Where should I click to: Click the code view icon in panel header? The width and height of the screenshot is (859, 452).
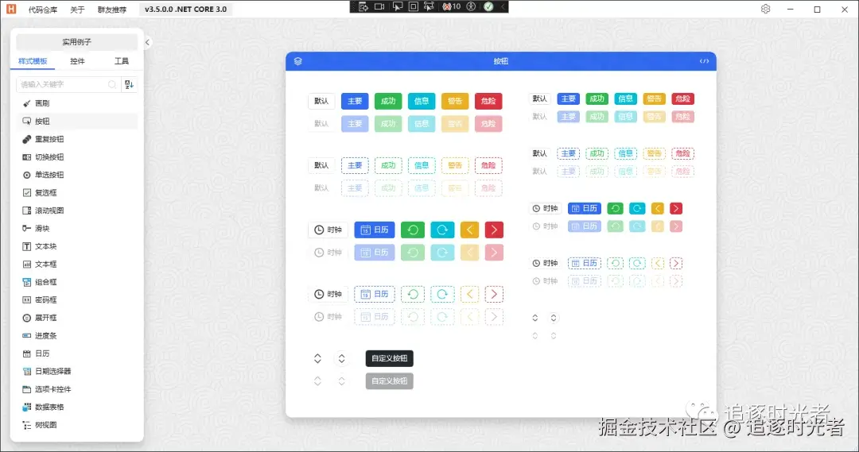[x=704, y=60]
